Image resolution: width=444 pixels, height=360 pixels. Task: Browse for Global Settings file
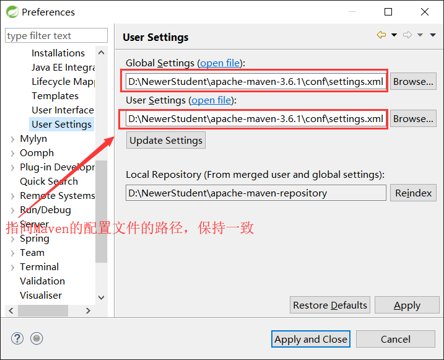413,82
